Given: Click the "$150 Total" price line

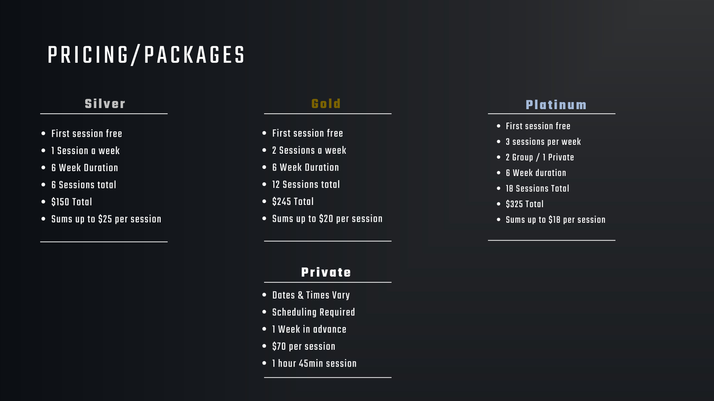Looking at the screenshot, I should (x=71, y=202).
